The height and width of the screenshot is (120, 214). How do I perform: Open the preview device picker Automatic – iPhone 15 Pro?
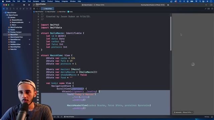(x=183, y=112)
